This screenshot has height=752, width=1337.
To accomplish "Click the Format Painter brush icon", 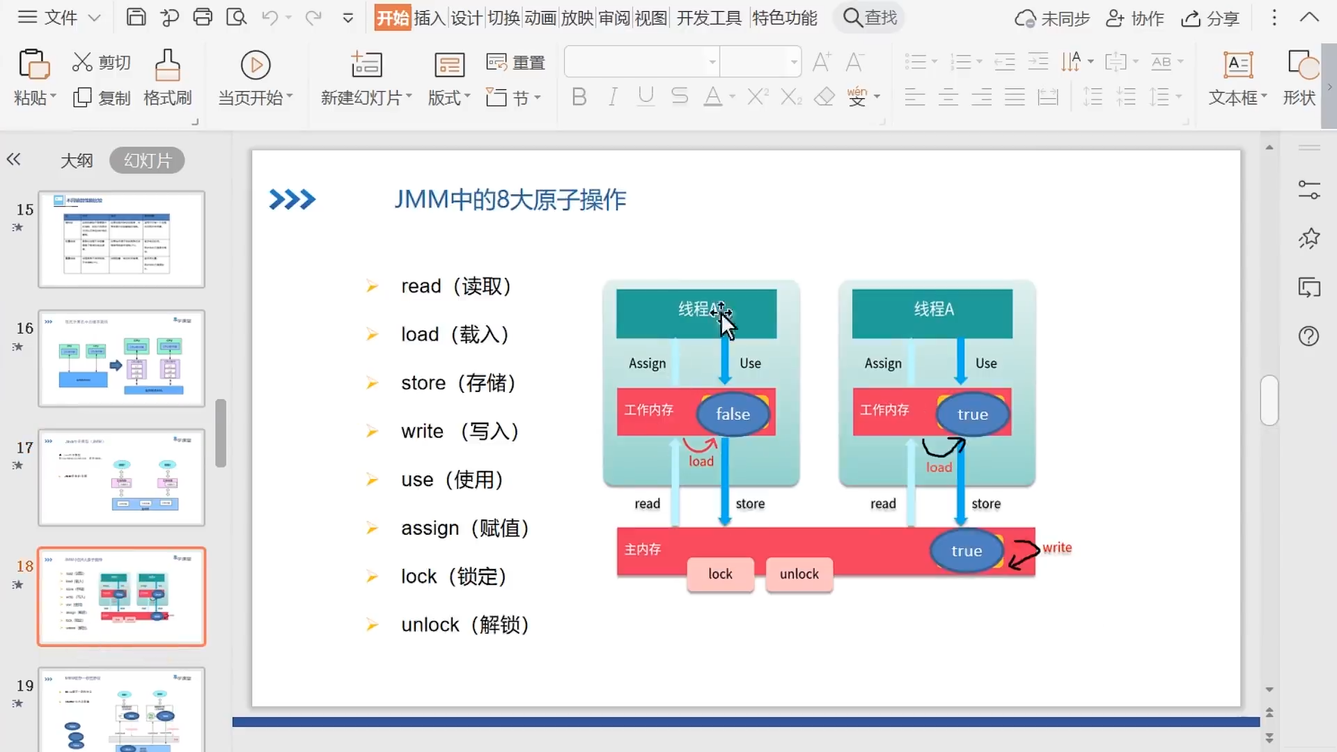I will [x=167, y=65].
